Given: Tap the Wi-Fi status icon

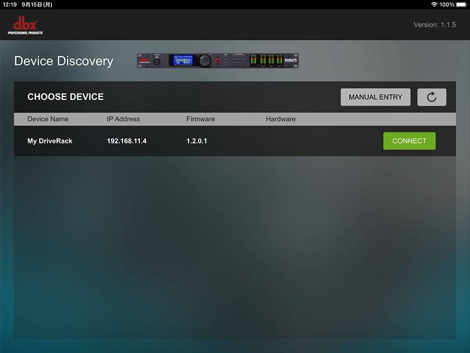Looking at the screenshot, I should [434, 4].
